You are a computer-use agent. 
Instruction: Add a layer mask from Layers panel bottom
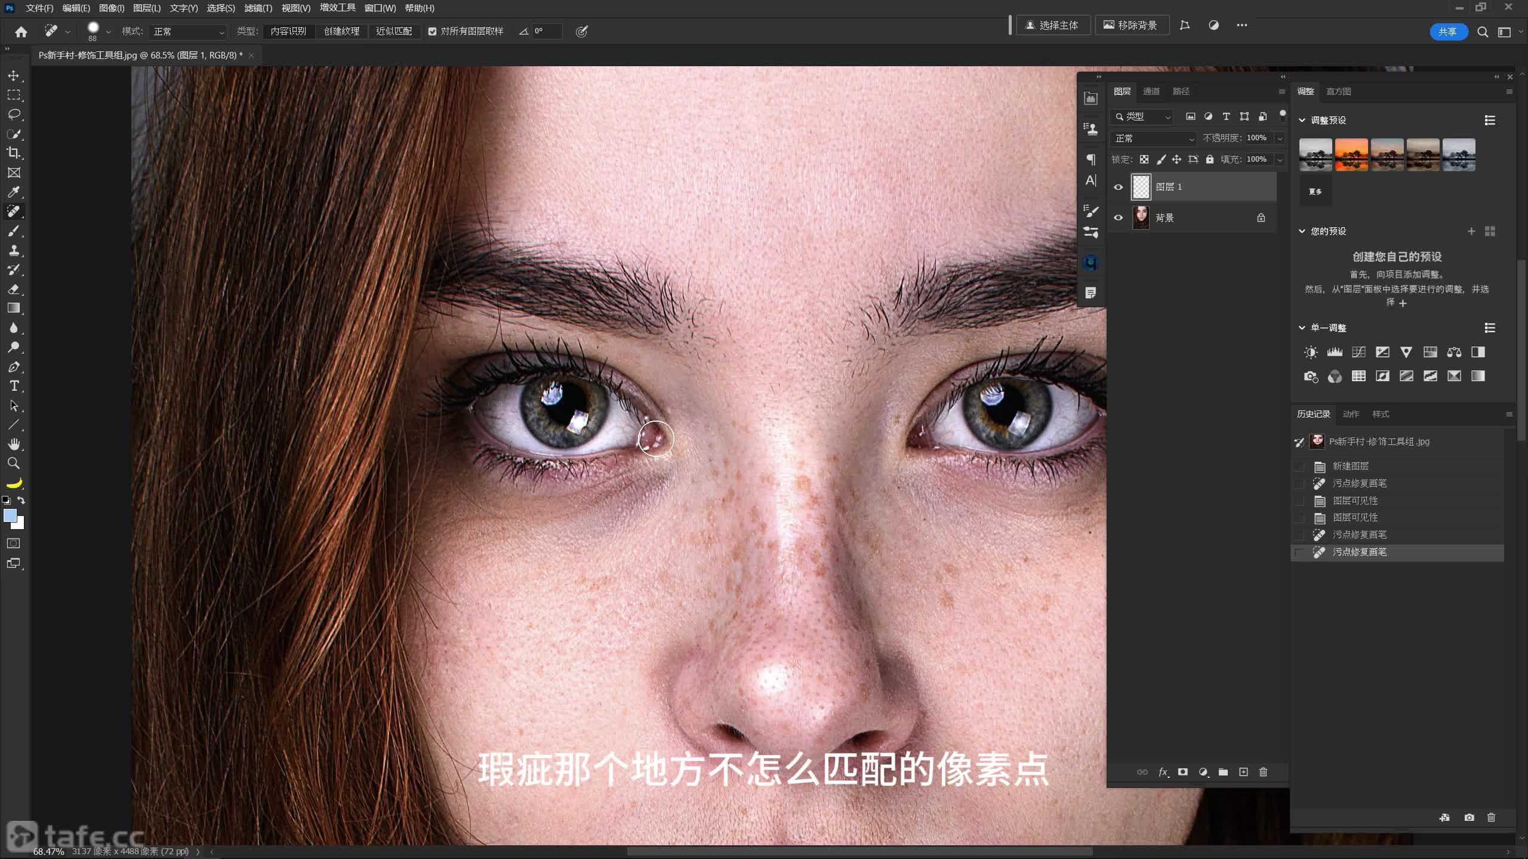[1182, 772]
